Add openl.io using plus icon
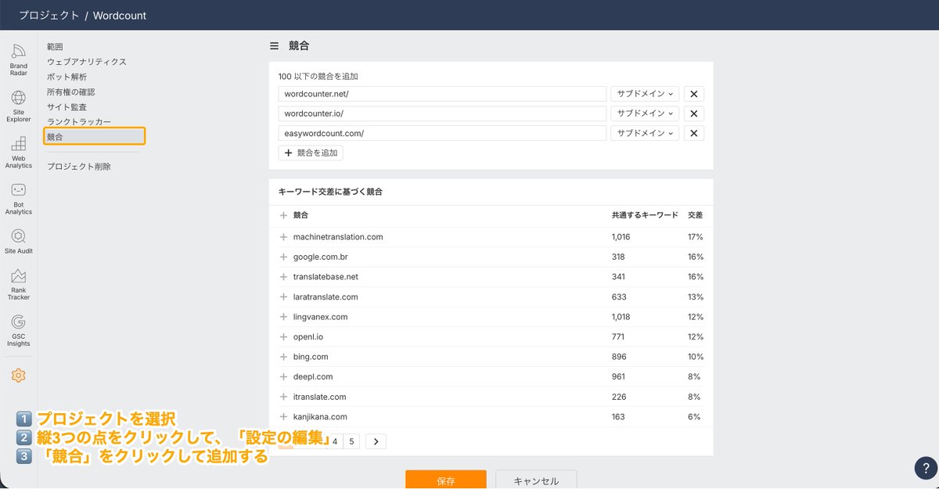The width and height of the screenshot is (939, 489). coord(283,337)
